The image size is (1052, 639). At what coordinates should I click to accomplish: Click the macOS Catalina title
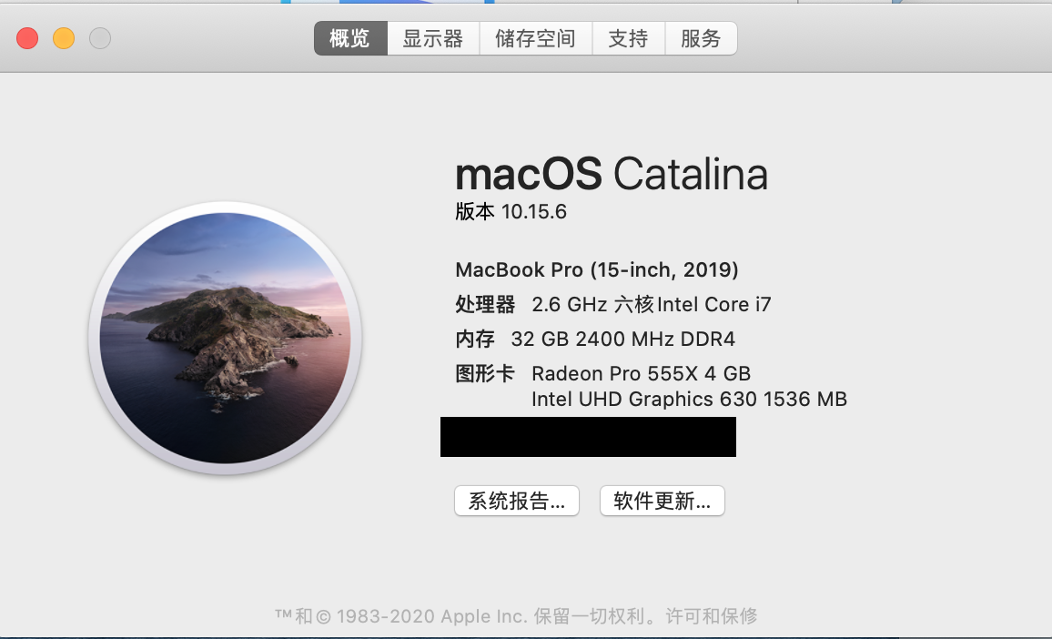pos(612,173)
